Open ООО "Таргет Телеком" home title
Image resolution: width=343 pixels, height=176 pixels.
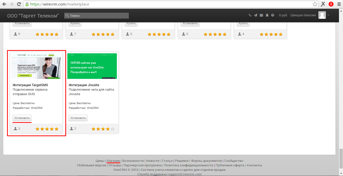coord(33,16)
